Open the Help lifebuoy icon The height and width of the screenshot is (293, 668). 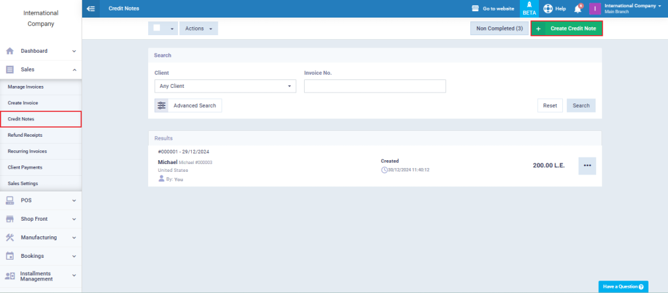point(548,8)
